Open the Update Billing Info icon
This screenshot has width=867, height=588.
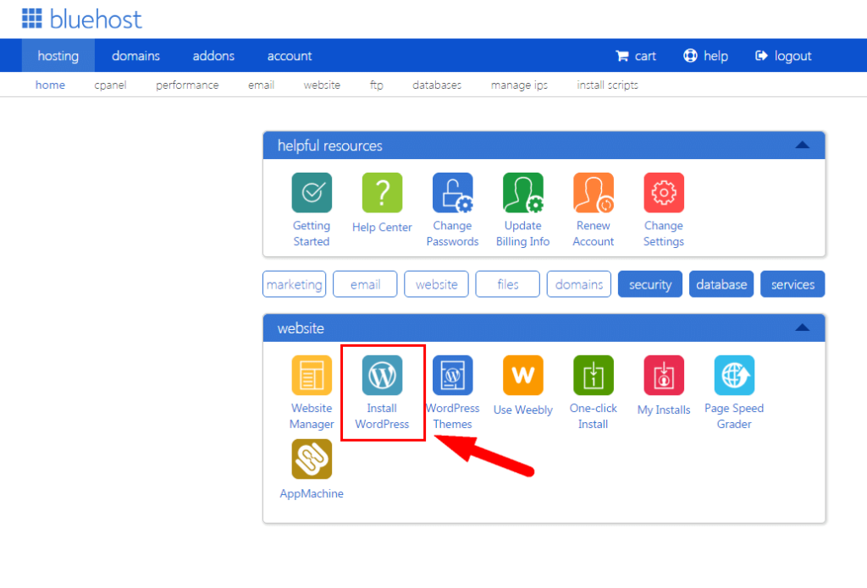pyautogui.click(x=523, y=193)
